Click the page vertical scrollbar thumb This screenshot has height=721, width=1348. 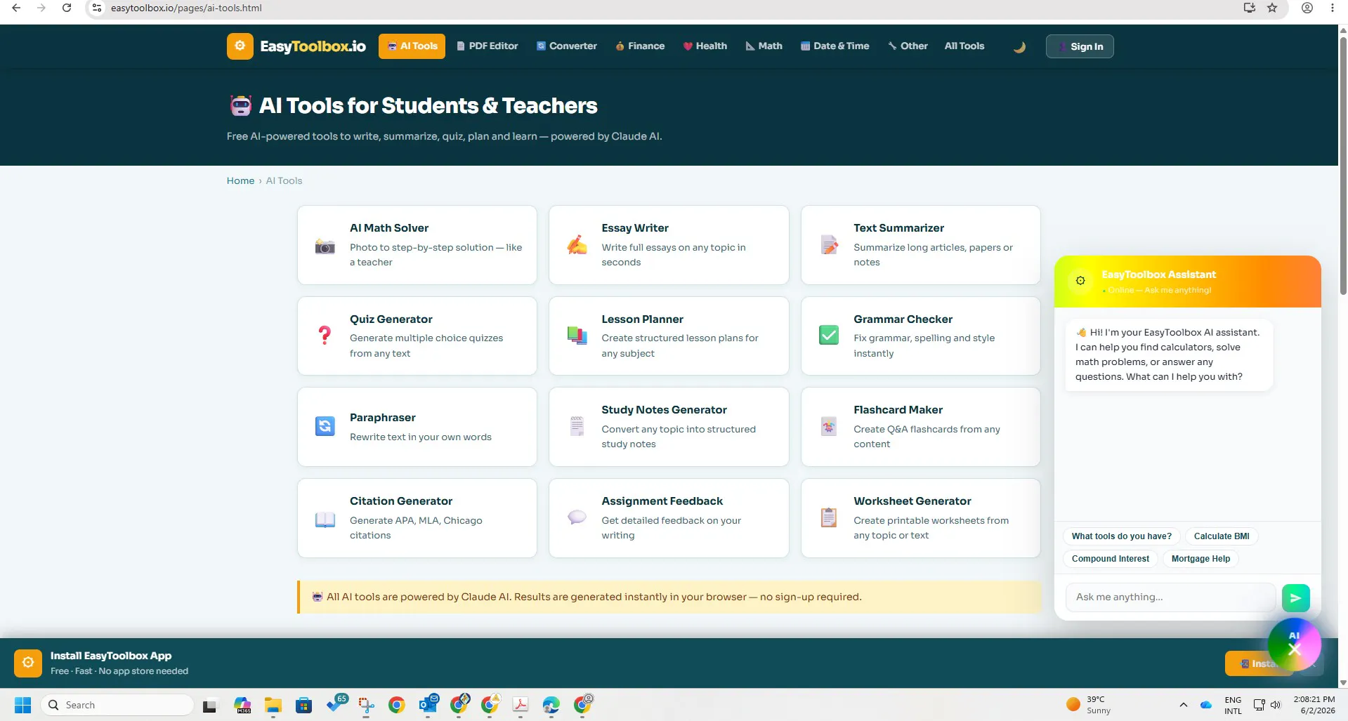coord(1343,165)
